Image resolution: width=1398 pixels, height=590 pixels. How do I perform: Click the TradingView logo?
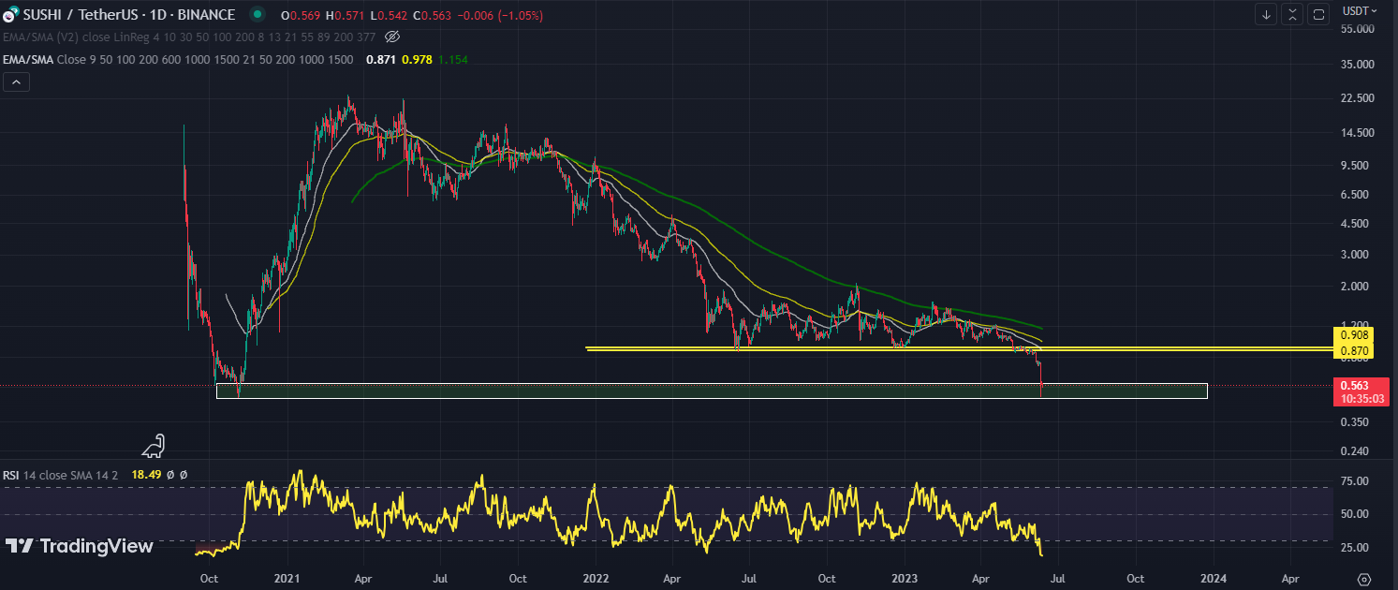click(x=79, y=546)
